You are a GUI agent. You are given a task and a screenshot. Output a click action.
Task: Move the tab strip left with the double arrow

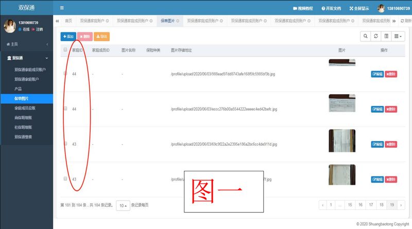(57, 21)
